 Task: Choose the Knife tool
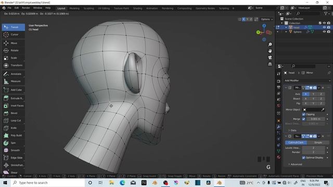click(x=14, y=128)
